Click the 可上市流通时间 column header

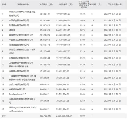[114, 4]
